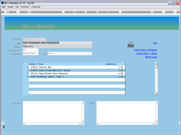Screen dimensions: 181x135
Task: Open the Functions menu
Action: [25, 7]
